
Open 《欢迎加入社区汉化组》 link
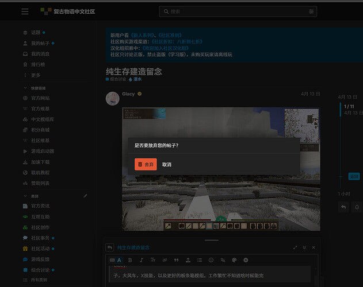pos(166,48)
